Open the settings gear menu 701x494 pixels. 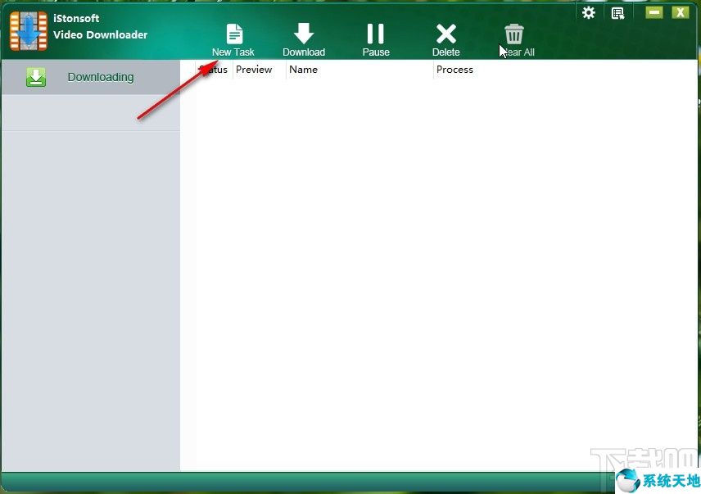pos(588,13)
